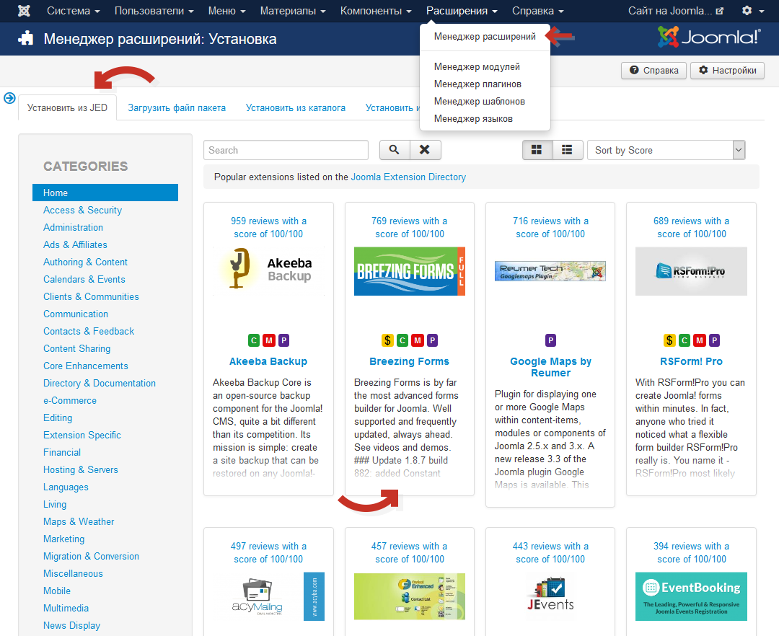Select Access & Security category
The image size is (779, 636).
[82, 210]
